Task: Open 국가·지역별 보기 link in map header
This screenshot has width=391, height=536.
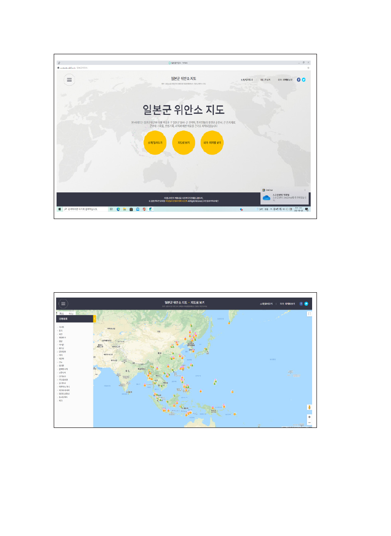Action: [x=286, y=304]
